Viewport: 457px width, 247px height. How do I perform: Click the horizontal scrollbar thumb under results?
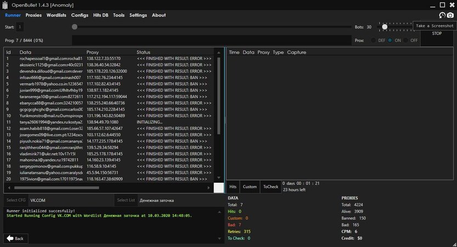[x=57, y=188]
